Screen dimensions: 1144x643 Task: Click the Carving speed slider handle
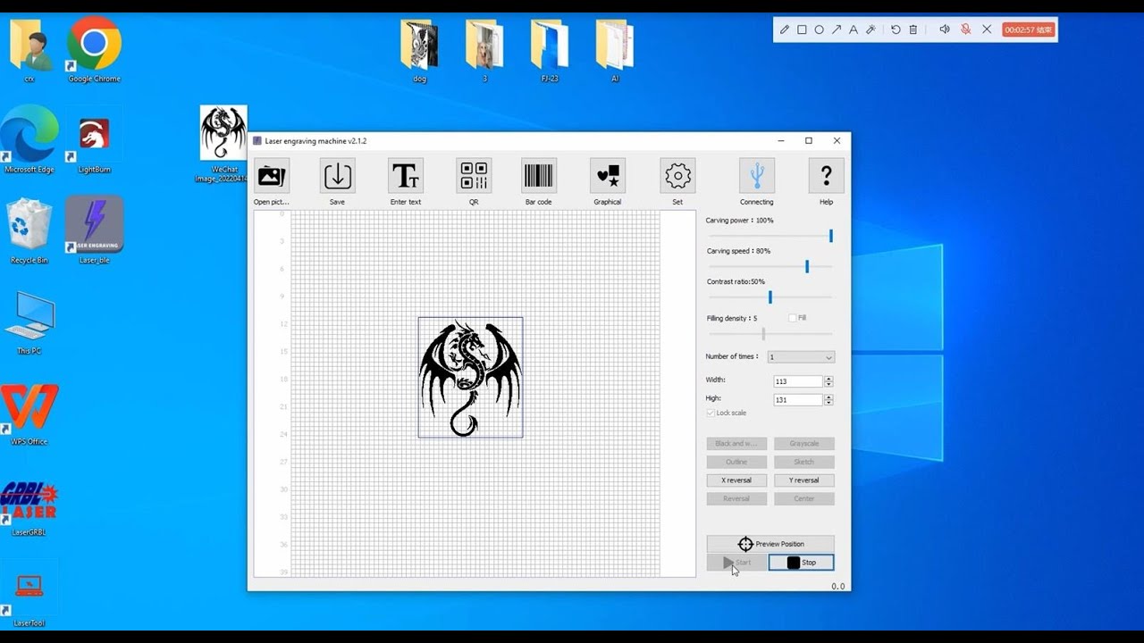point(807,266)
